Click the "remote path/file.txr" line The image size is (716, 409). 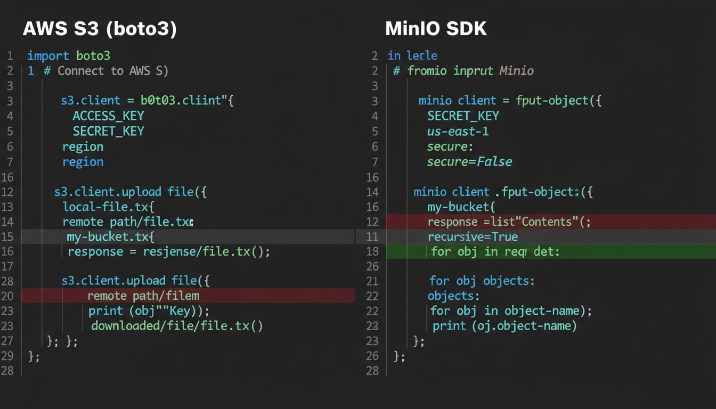tap(128, 222)
